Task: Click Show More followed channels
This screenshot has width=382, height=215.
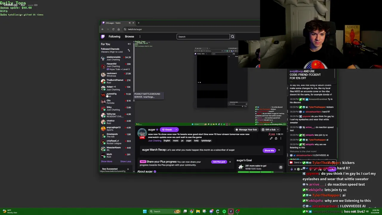Action: tap(107, 162)
